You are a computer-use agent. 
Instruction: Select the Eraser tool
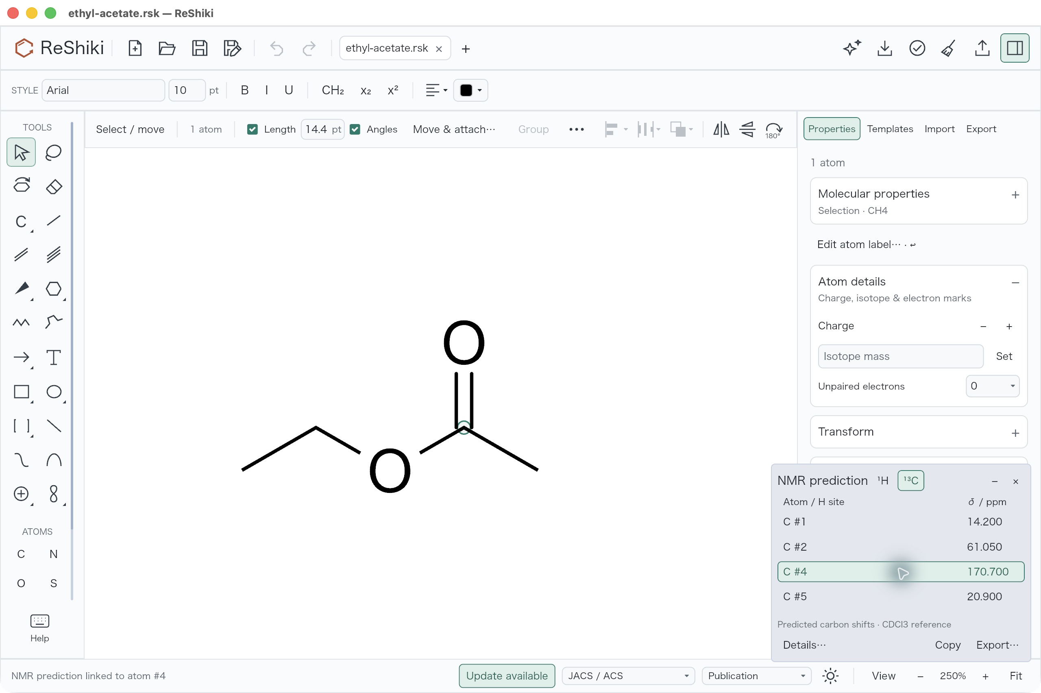pos(53,187)
